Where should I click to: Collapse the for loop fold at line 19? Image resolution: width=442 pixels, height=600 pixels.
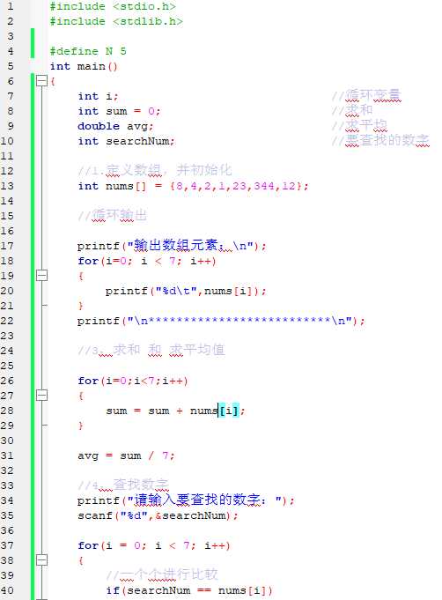click(41, 276)
